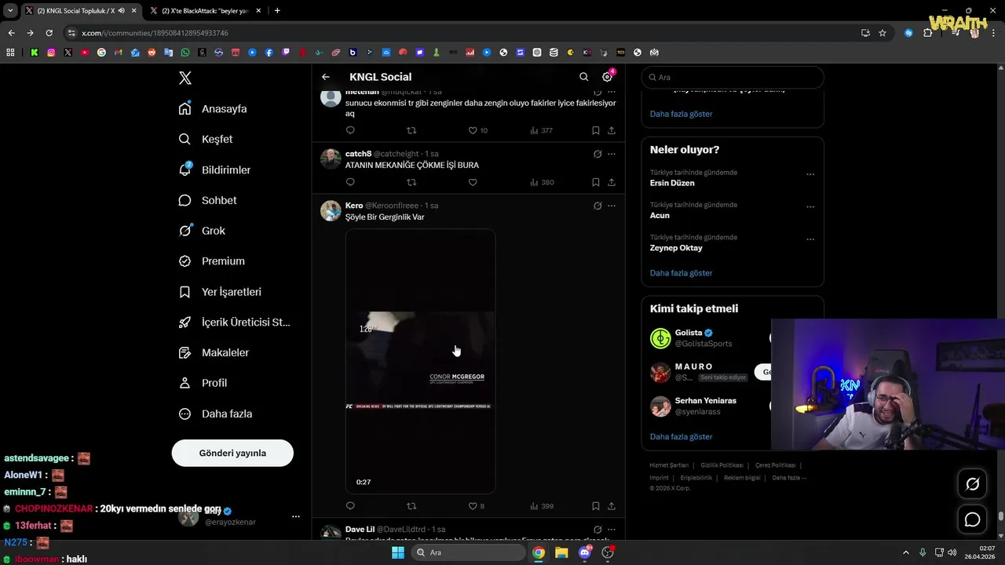
Task: Click the Gönderi yayınla button
Action: pyautogui.click(x=232, y=453)
